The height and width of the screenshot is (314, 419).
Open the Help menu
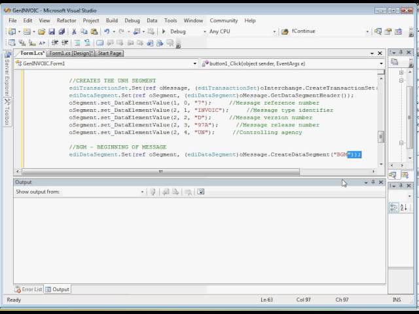coord(250,20)
